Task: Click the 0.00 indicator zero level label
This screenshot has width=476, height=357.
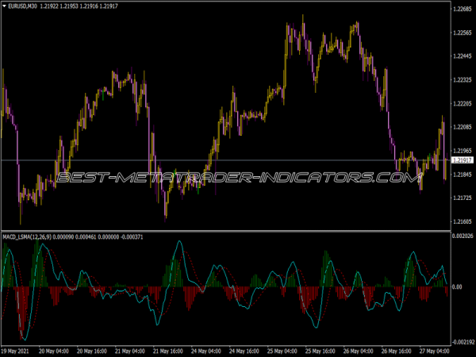Action: click(x=457, y=287)
